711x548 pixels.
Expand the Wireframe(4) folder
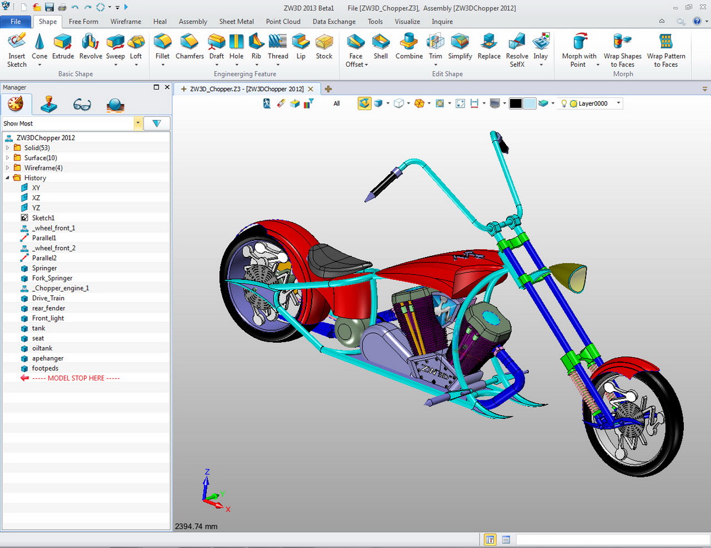[x=7, y=167]
